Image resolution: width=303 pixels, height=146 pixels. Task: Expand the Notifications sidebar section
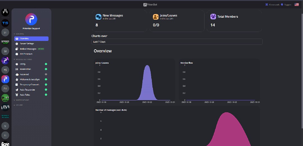tap(22, 100)
